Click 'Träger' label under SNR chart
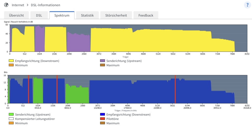 pyautogui.click(x=125, y=57)
